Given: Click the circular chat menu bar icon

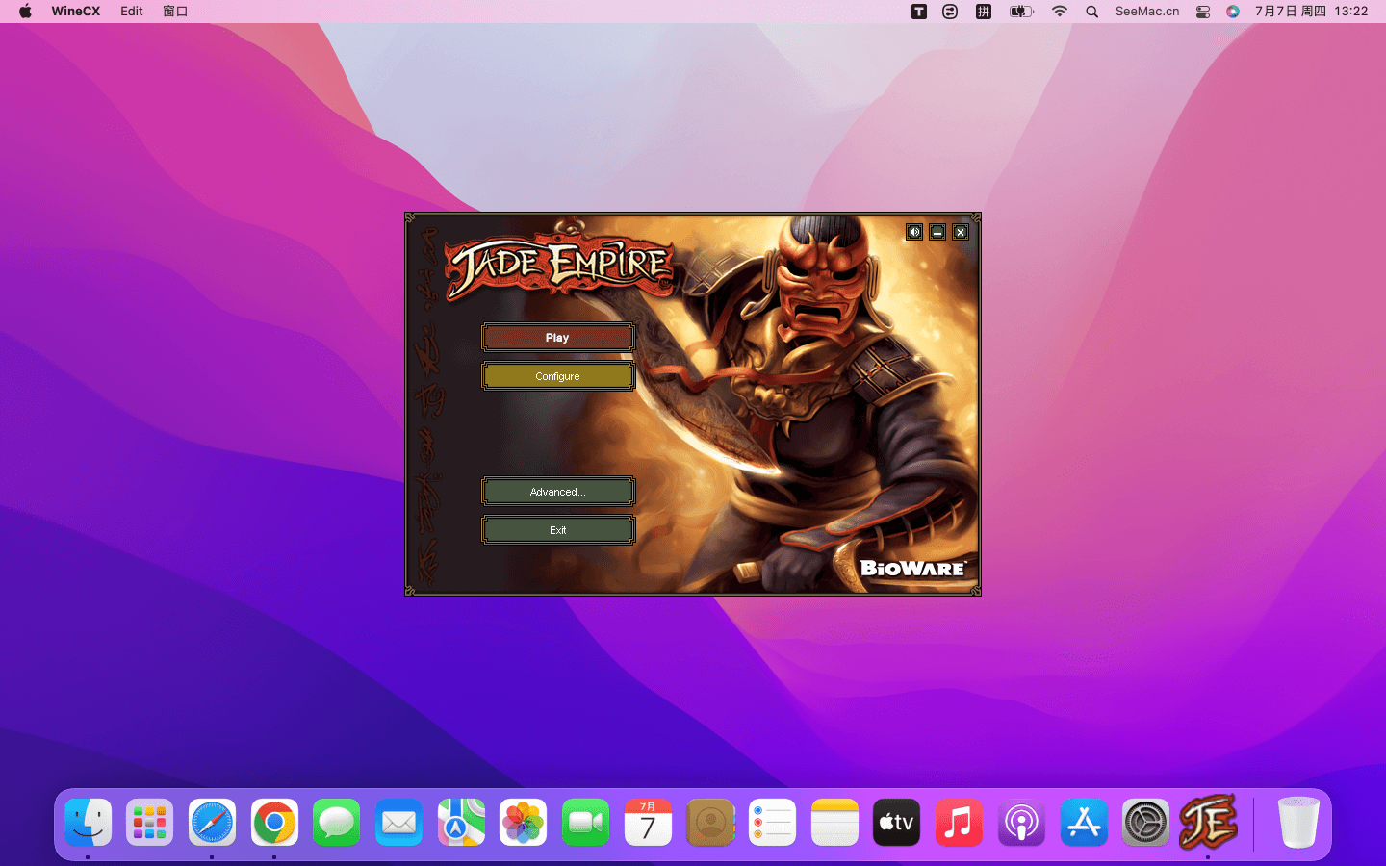Looking at the screenshot, I should click(x=950, y=12).
